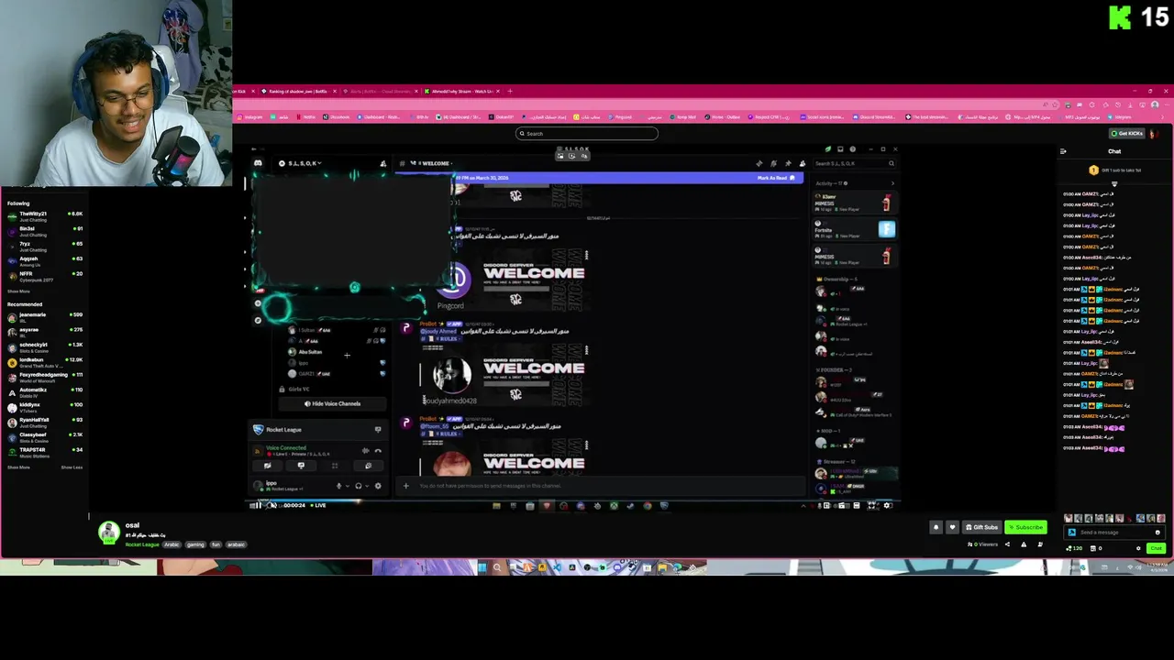Open activities button in Discord voice panel

click(335, 466)
